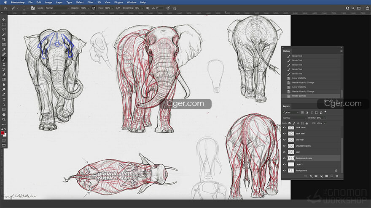Select the Zoom tool in the toolbox

pos(4,120)
